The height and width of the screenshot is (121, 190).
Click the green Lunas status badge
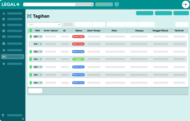(x=78, y=59)
